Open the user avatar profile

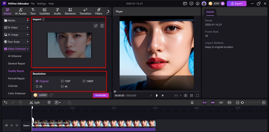[x=204, y=4]
